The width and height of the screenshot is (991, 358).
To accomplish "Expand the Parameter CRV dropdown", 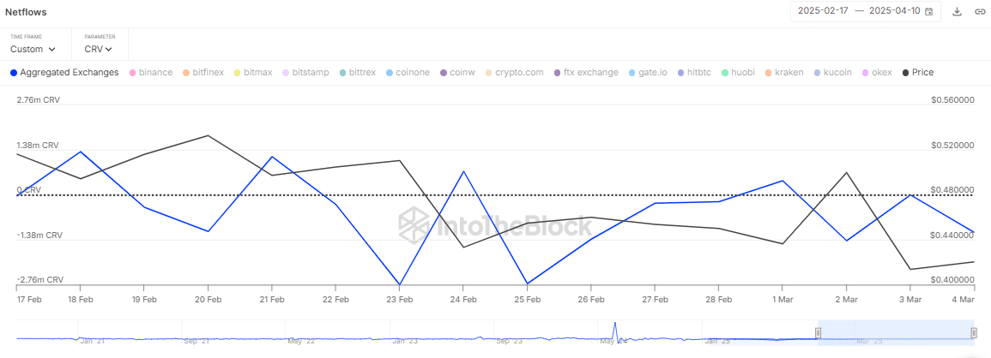I will click(98, 49).
